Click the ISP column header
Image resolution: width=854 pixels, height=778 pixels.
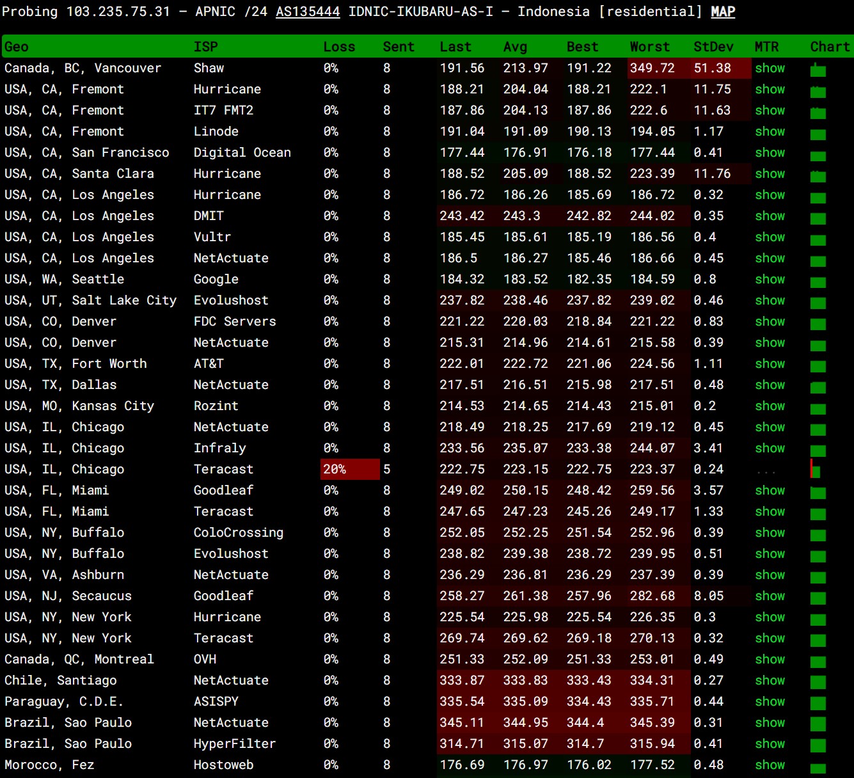tap(205, 47)
